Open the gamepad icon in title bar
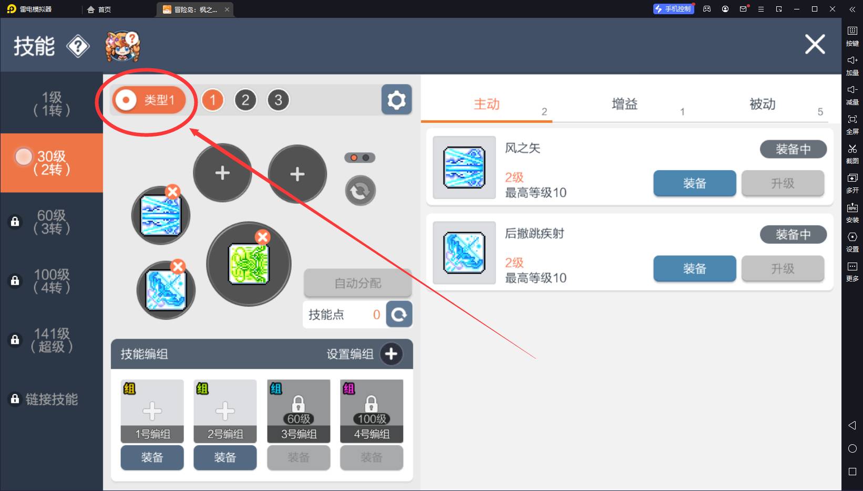The width and height of the screenshot is (863, 491). (707, 9)
